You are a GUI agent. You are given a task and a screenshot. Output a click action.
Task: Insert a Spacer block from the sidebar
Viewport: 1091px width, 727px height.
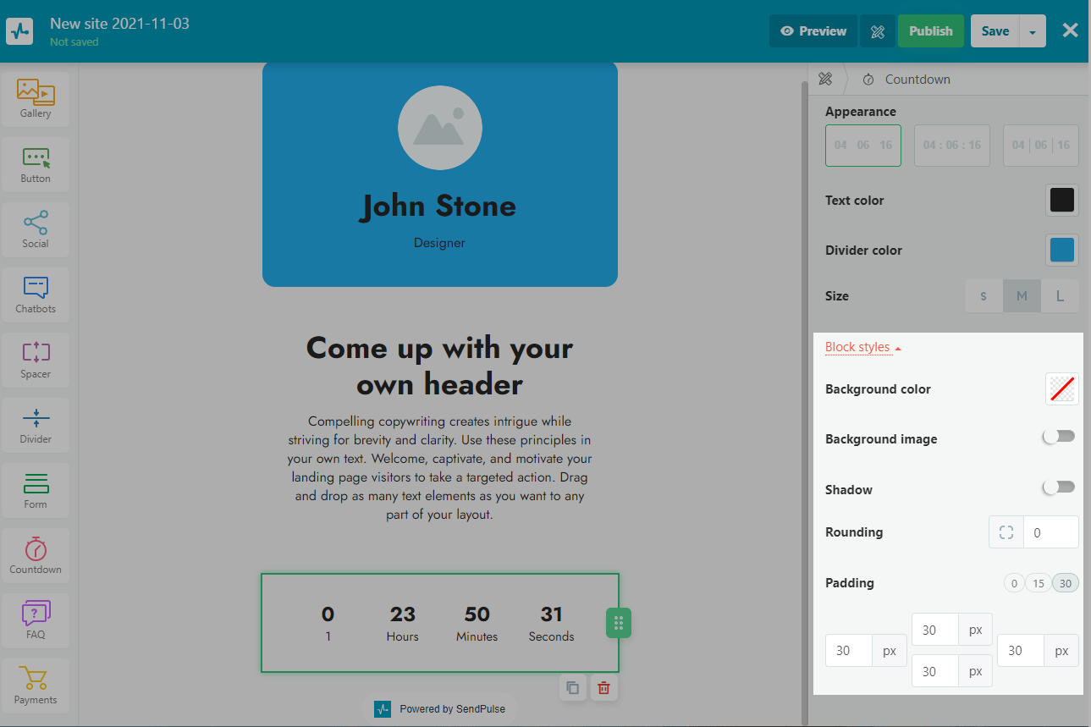[x=36, y=359]
